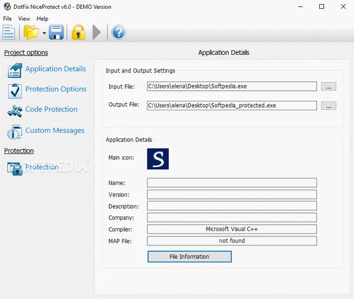The width and height of the screenshot is (354, 299).
Task: Click the DotFix NiceProtect title bar app icon
Action: coord(7,6)
